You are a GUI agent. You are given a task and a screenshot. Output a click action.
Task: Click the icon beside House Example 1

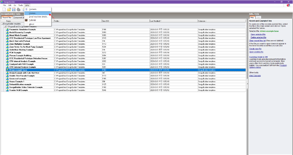(8, 82)
